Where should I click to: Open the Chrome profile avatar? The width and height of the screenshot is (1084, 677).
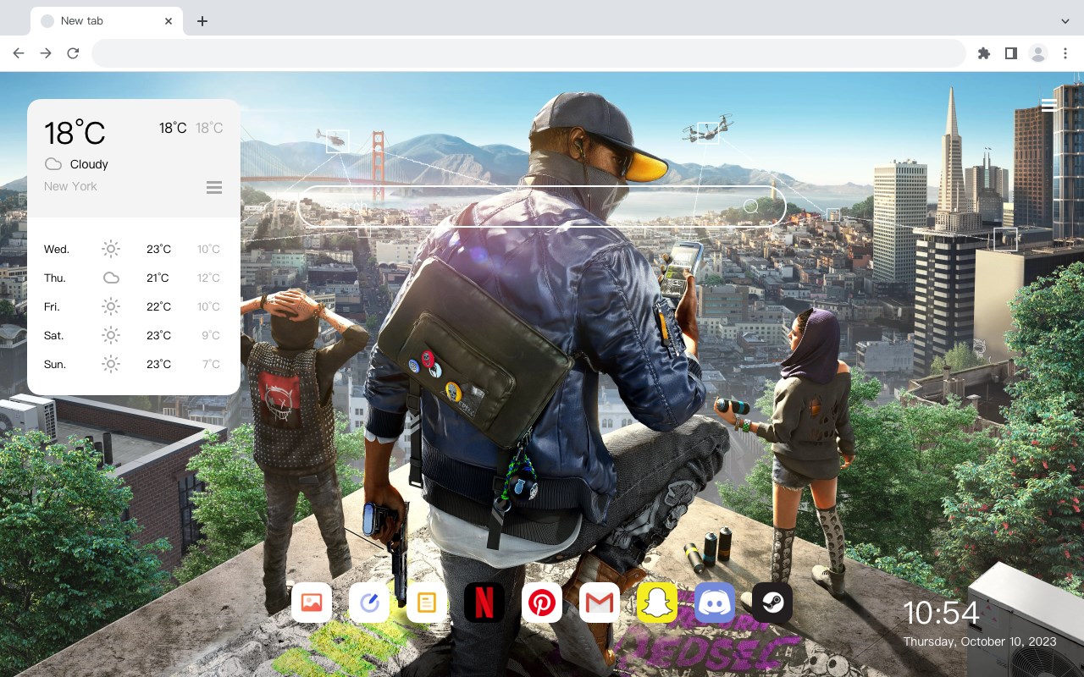click(x=1037, y=53)
